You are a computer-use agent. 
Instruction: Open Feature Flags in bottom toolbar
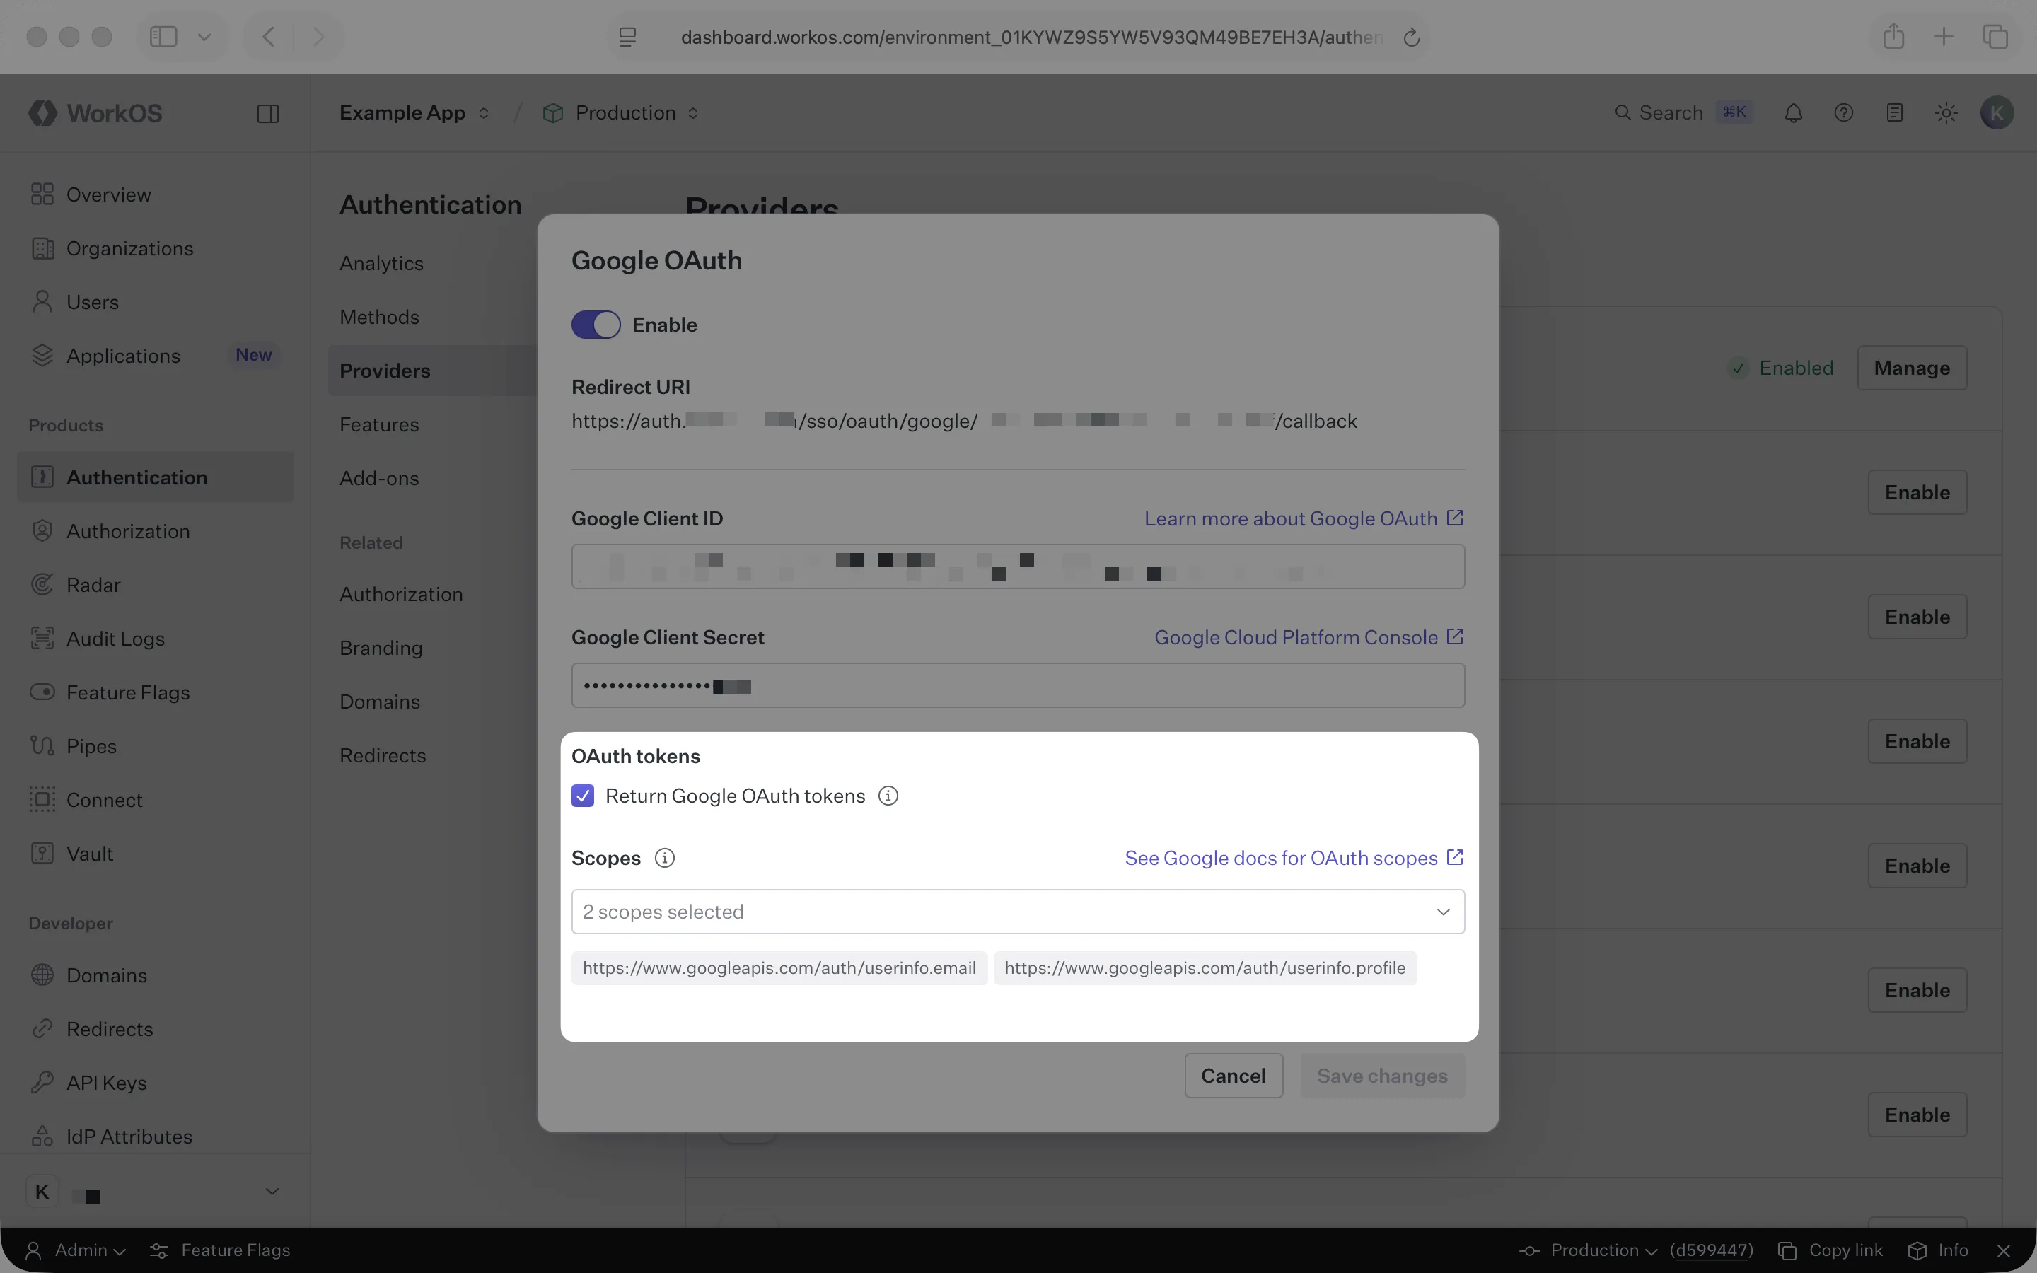220,1250
